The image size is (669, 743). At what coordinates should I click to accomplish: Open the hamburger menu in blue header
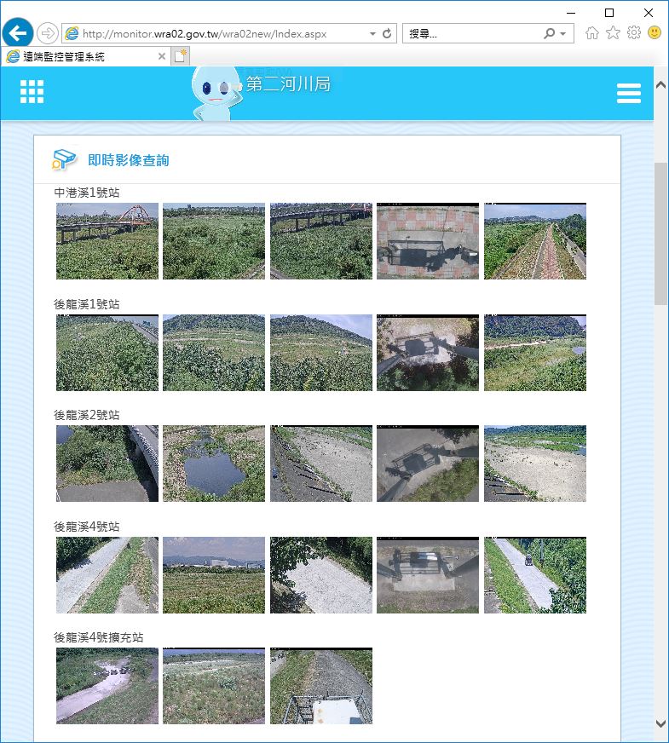[x=629, y=93]
